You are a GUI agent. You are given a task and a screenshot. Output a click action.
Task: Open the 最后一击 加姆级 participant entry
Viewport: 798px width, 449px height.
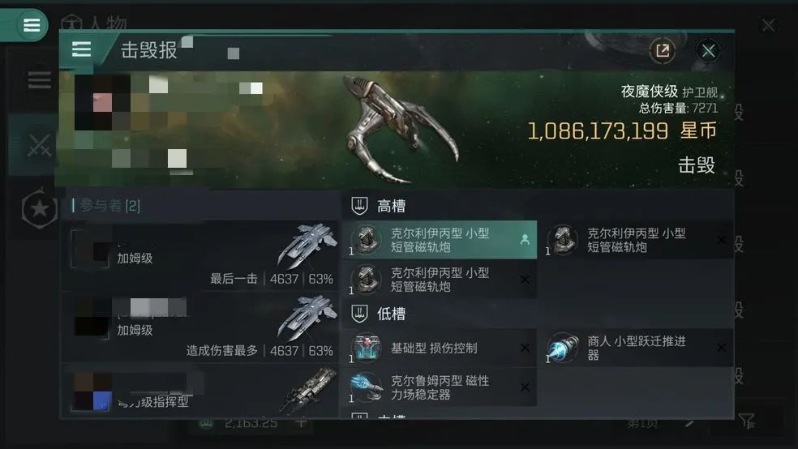(201, 256)
